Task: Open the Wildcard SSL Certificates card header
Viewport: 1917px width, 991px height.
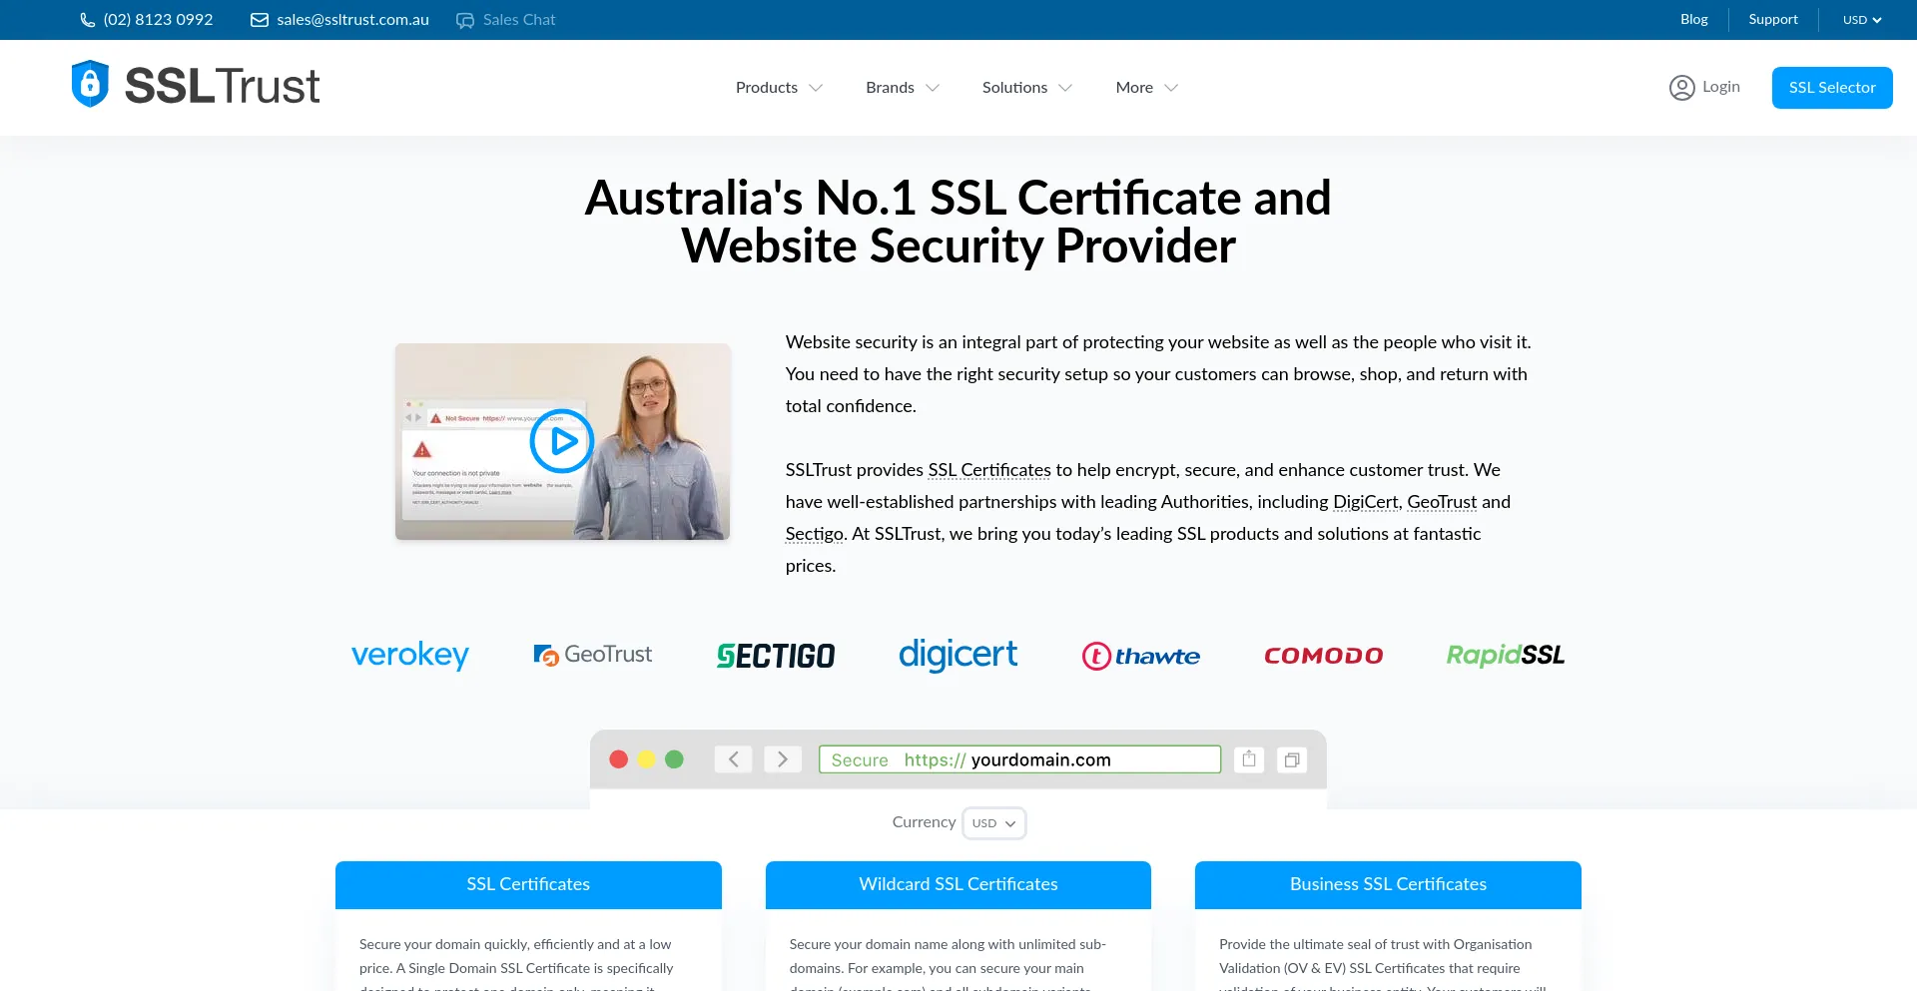Action: pos(958,884)
